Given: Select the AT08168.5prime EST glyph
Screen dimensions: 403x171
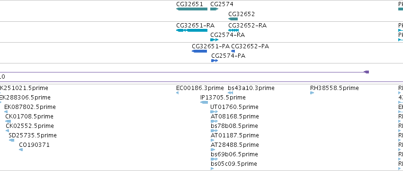Looking at the screenshot, I should click(214, 121).
